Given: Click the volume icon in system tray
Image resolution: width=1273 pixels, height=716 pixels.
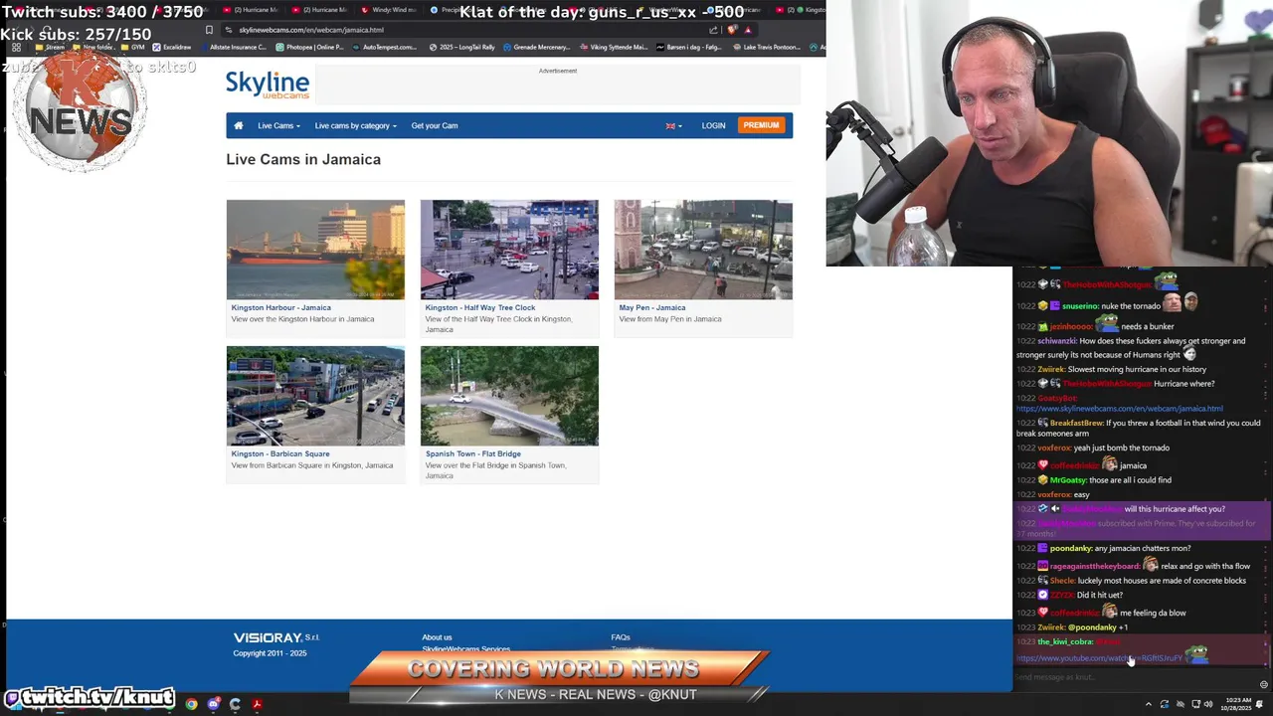Looking at the screenshot, I should pyautogui.click(x=1208, y=704).
